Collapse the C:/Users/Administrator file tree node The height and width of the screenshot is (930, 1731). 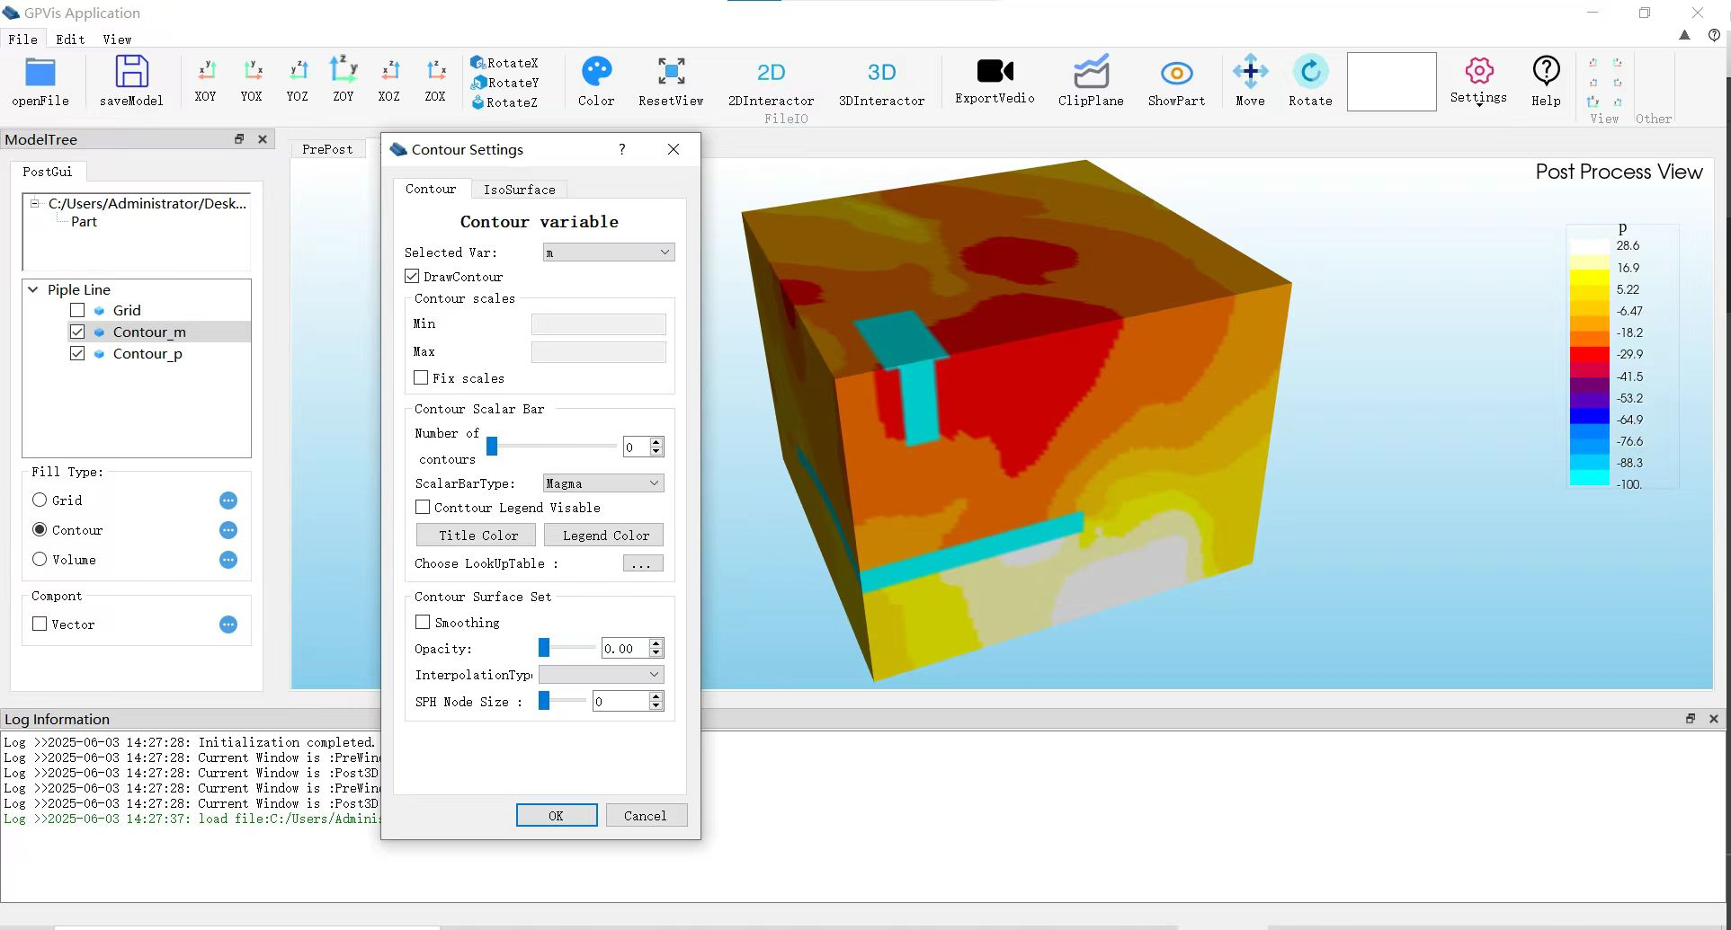point(35,203)
